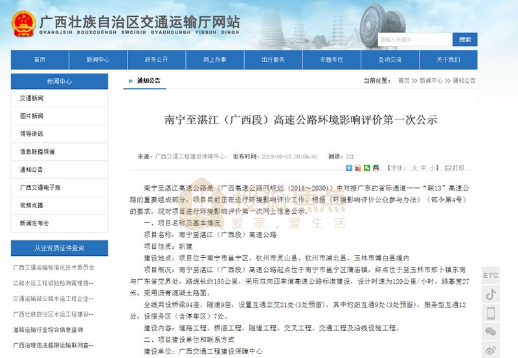This screenshot has width=518, height=358.
Task: Select 出行服务 in the navigation bar
Action: (x=273, y=59)
